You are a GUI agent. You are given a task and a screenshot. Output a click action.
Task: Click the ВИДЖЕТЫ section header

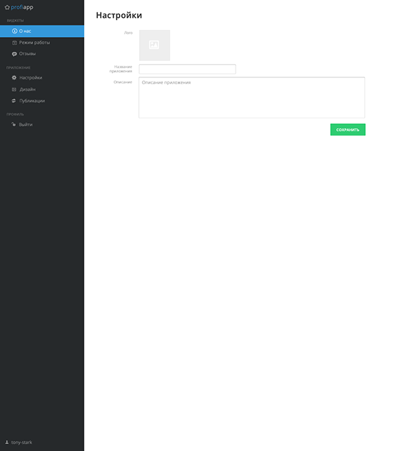(15, 21)
